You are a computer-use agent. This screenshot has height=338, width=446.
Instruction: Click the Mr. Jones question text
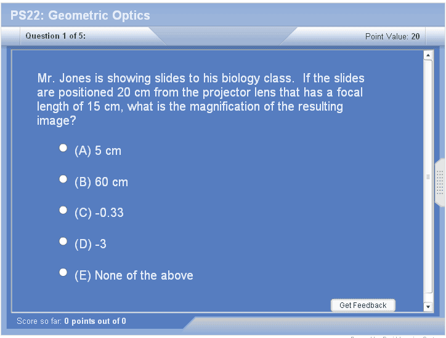[200, 100]
